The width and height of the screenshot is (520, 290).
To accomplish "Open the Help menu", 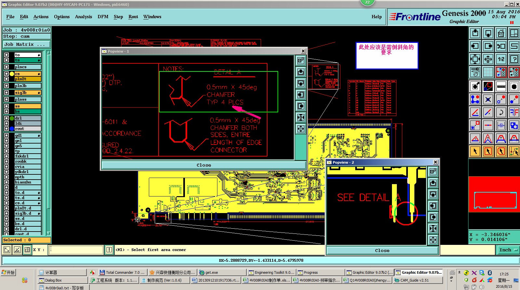I will 377,17.
